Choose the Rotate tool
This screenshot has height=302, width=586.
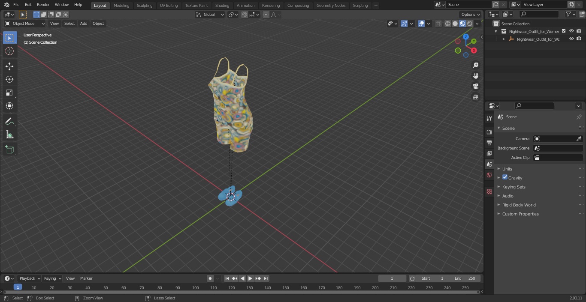tap(9, 79)
